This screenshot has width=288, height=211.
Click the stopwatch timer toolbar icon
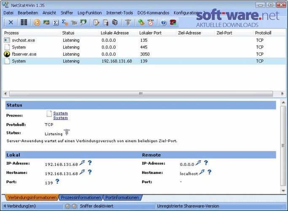151,22
